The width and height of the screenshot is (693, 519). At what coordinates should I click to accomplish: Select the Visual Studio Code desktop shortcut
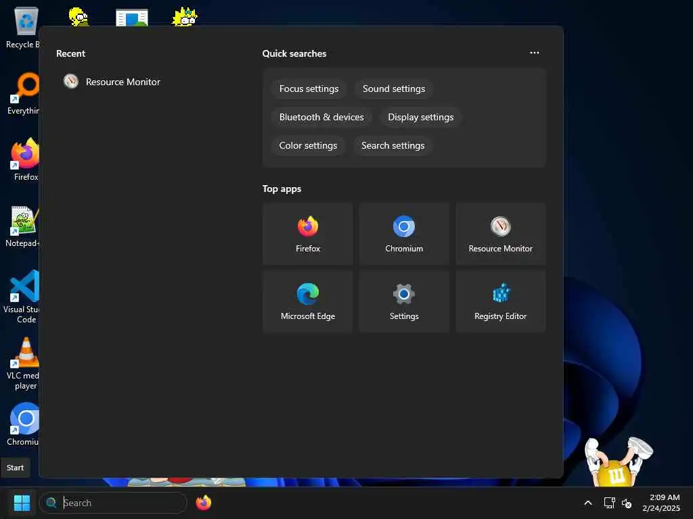(x=22, y=297)
